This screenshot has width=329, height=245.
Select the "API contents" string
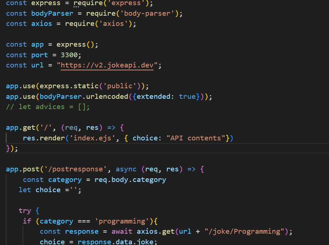196,138
